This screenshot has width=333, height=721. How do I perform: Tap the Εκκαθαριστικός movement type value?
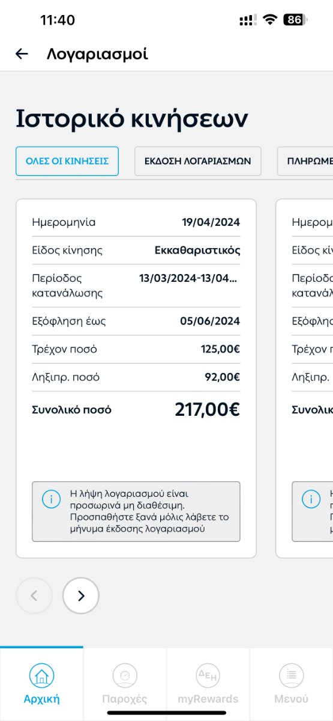tap(197, 250)
